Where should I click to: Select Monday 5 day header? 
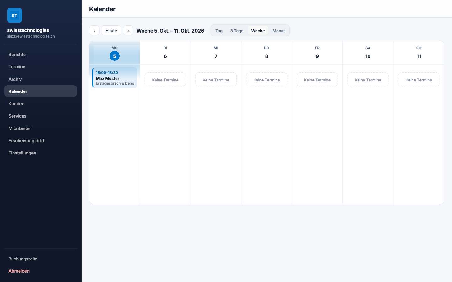(115, 53)
